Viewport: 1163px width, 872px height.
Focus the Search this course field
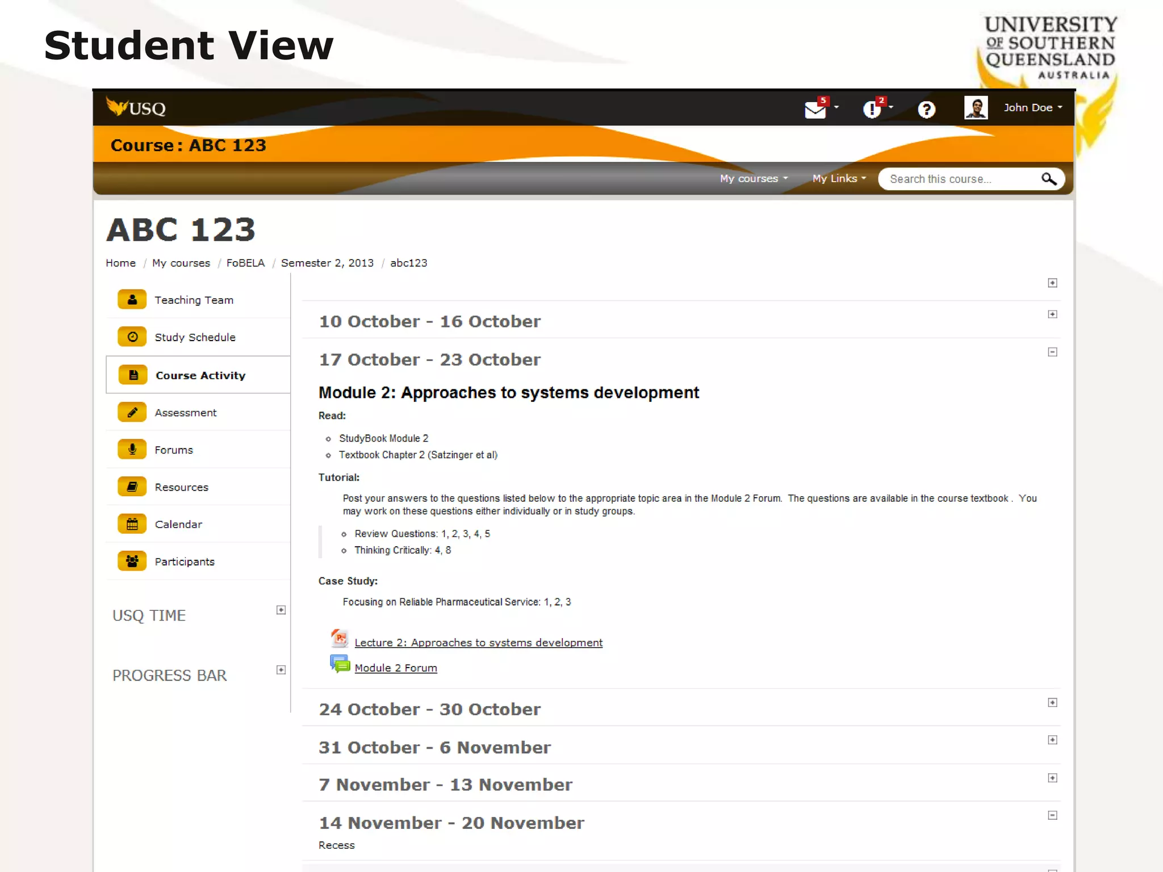click(x=960, y=179)
